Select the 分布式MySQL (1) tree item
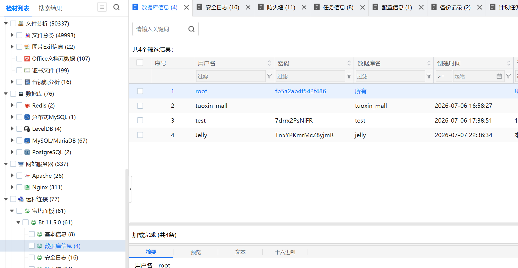 coord(54,117)
